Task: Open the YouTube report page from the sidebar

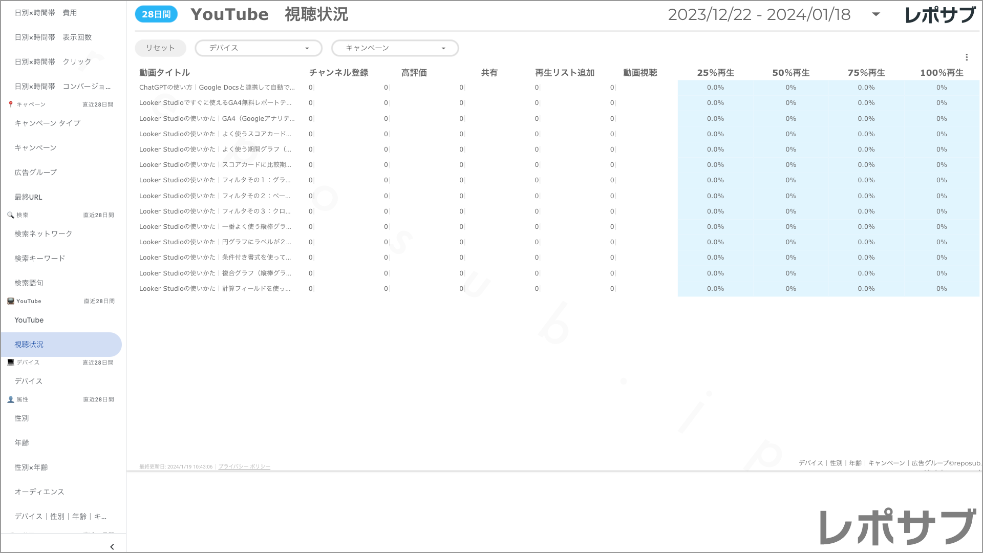Action: [29, 320]
